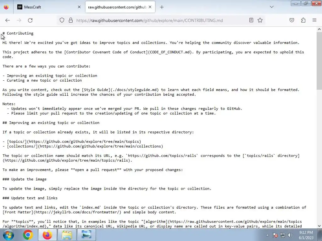Click '## Improving an existing topic or collection'
This screenshot has width=322, height=241.
(51, 123)
